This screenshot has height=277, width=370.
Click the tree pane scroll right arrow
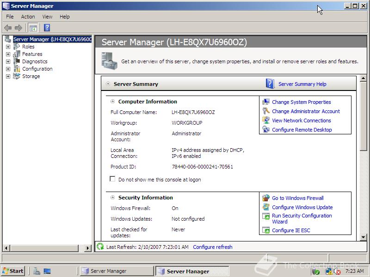[x=87, y=248]
